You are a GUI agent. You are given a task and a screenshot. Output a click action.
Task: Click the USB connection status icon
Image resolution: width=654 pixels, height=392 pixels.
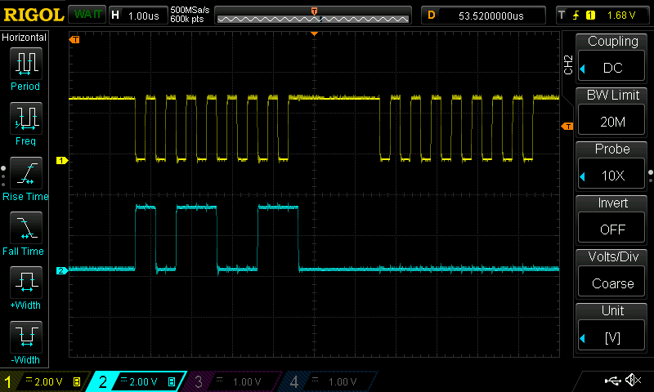612,380
